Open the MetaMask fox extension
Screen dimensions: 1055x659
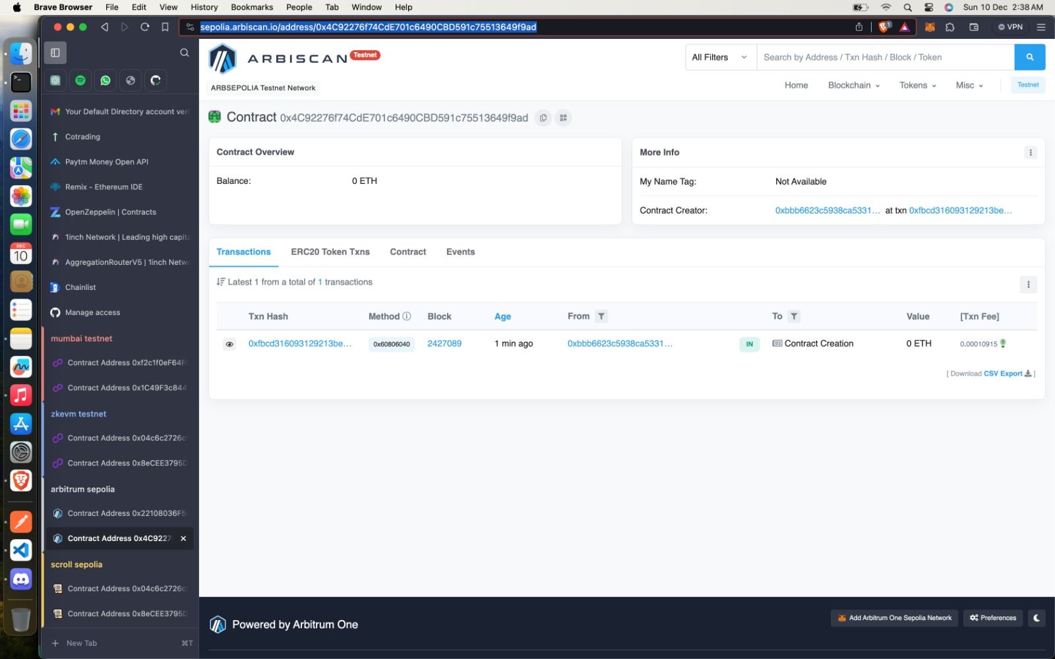click(x=930, y=27)
